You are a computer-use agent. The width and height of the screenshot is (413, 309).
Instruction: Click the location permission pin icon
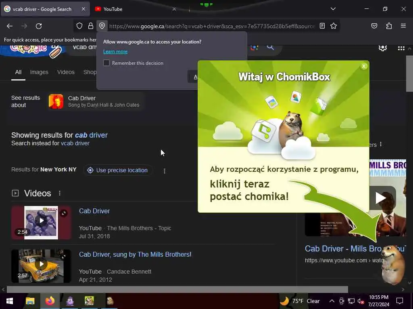[x=102, y=26]
